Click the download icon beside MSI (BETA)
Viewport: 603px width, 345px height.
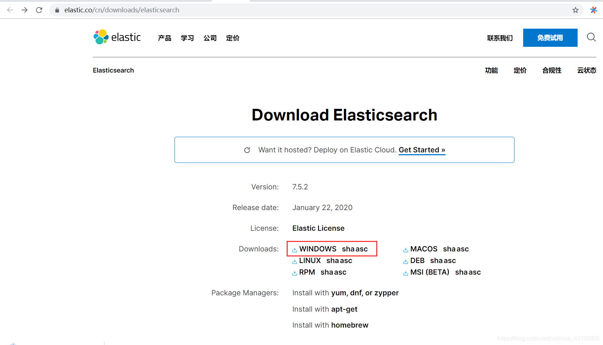coord(406,273)
